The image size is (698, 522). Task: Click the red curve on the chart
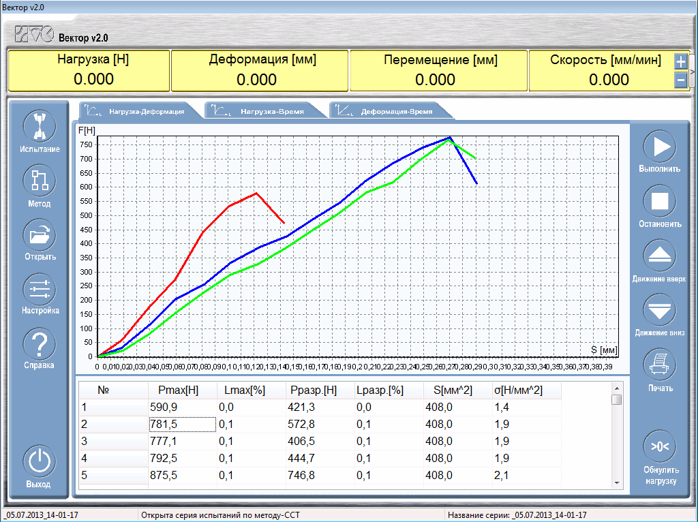(x=203, y=231)
